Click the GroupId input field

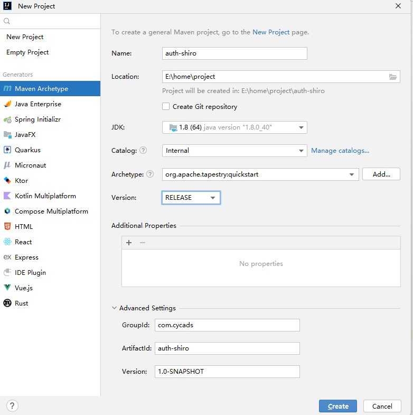coord(227,325)
